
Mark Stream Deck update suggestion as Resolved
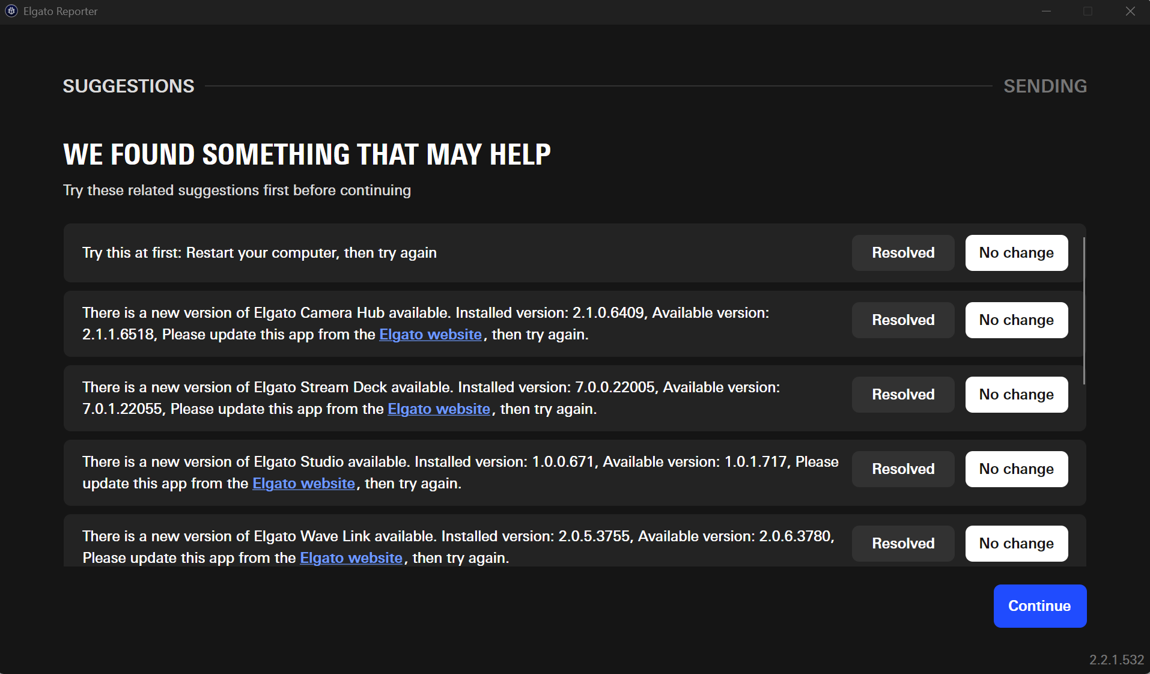tap(902, 395)
